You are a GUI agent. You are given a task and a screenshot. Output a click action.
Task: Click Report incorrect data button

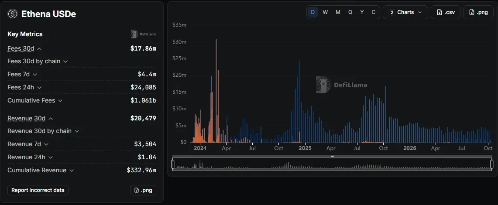pyautogui.click(x=38, y=190)
